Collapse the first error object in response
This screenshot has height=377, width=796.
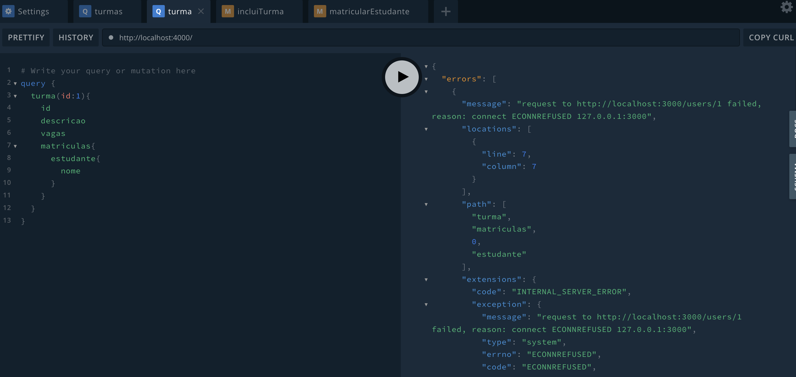426,91
